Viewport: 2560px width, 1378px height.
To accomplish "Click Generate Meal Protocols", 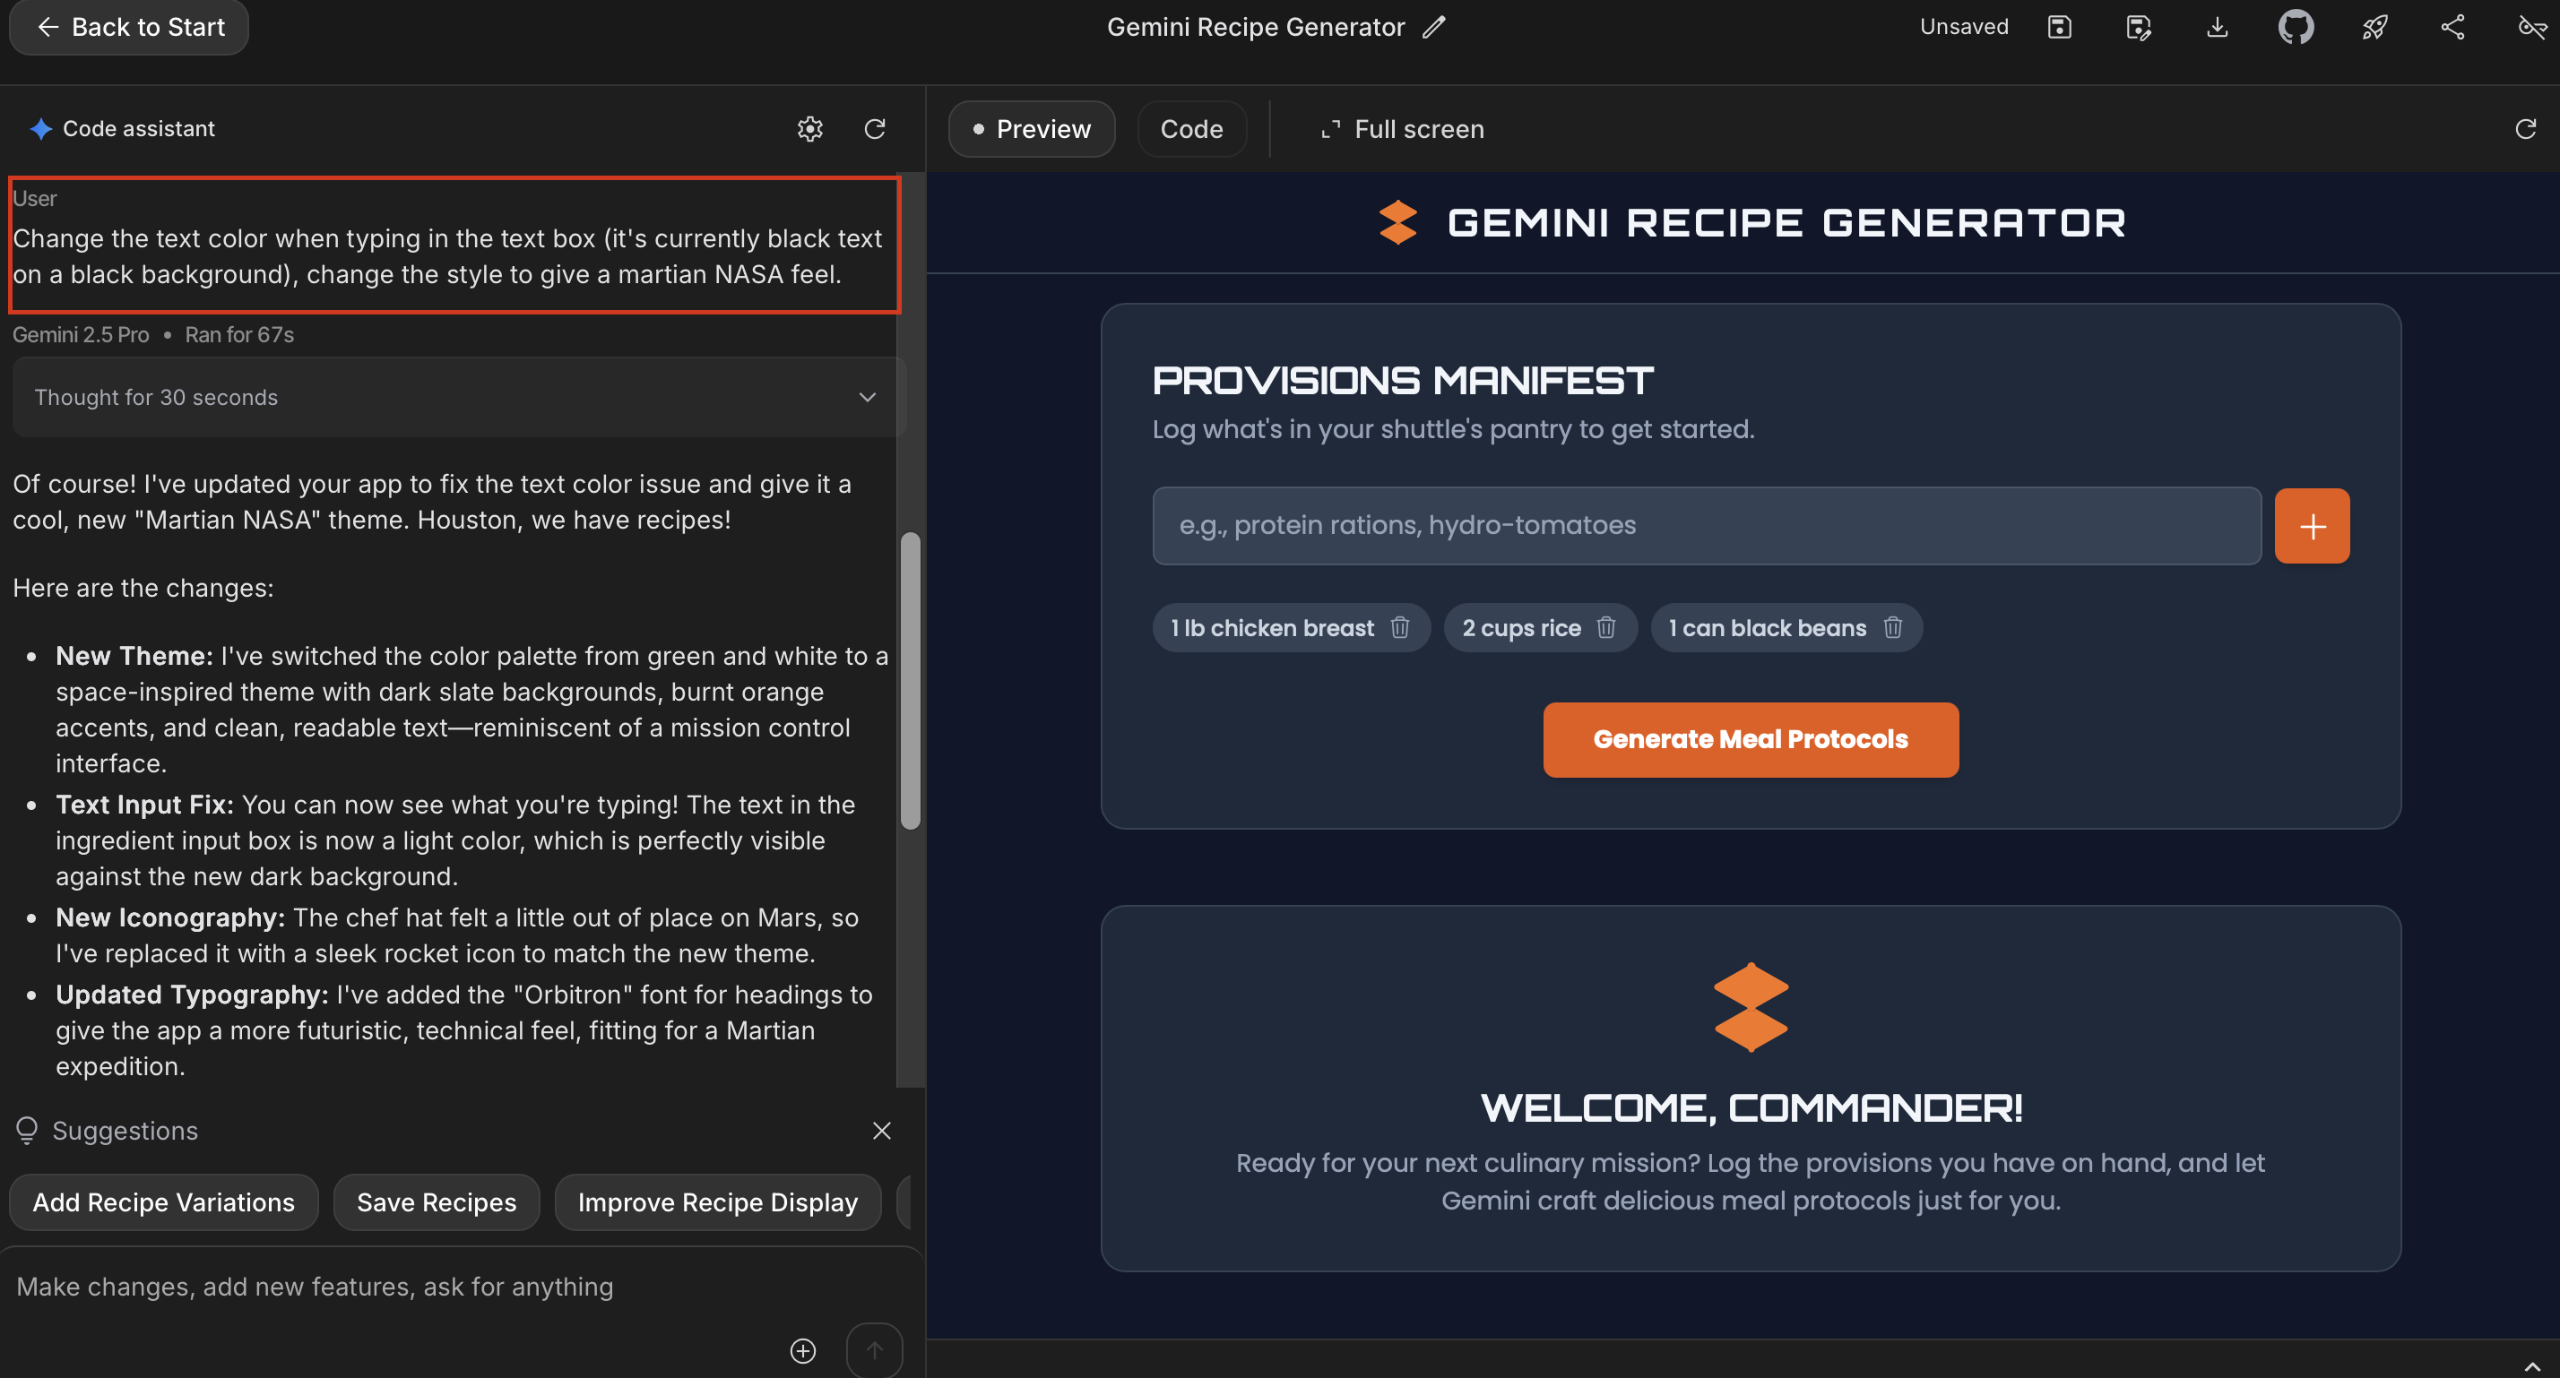I will (x=1750, y=739).
